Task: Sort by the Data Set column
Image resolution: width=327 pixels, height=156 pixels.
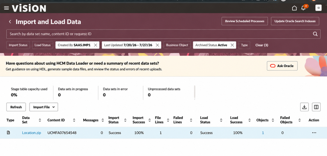Action: coord(40,120)
